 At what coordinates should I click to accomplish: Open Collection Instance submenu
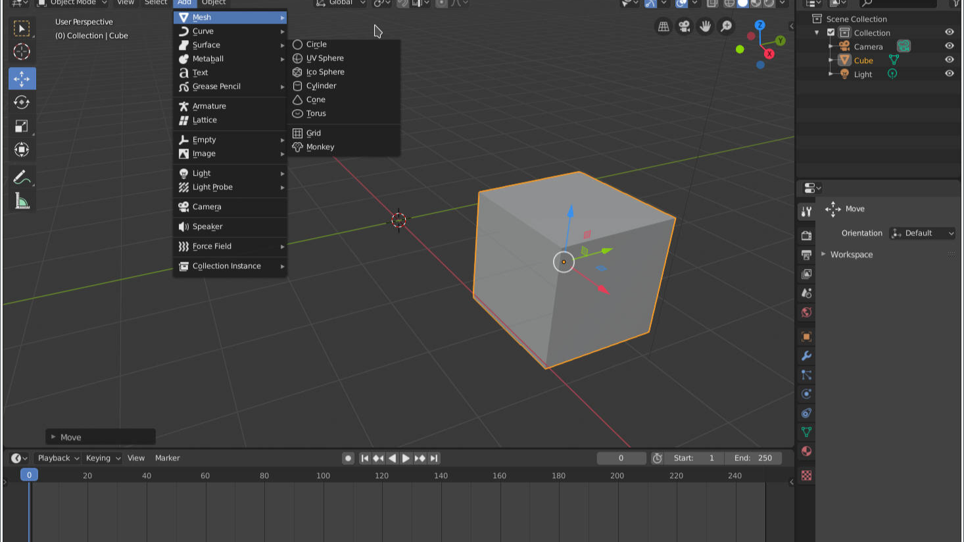coord(230,266)
